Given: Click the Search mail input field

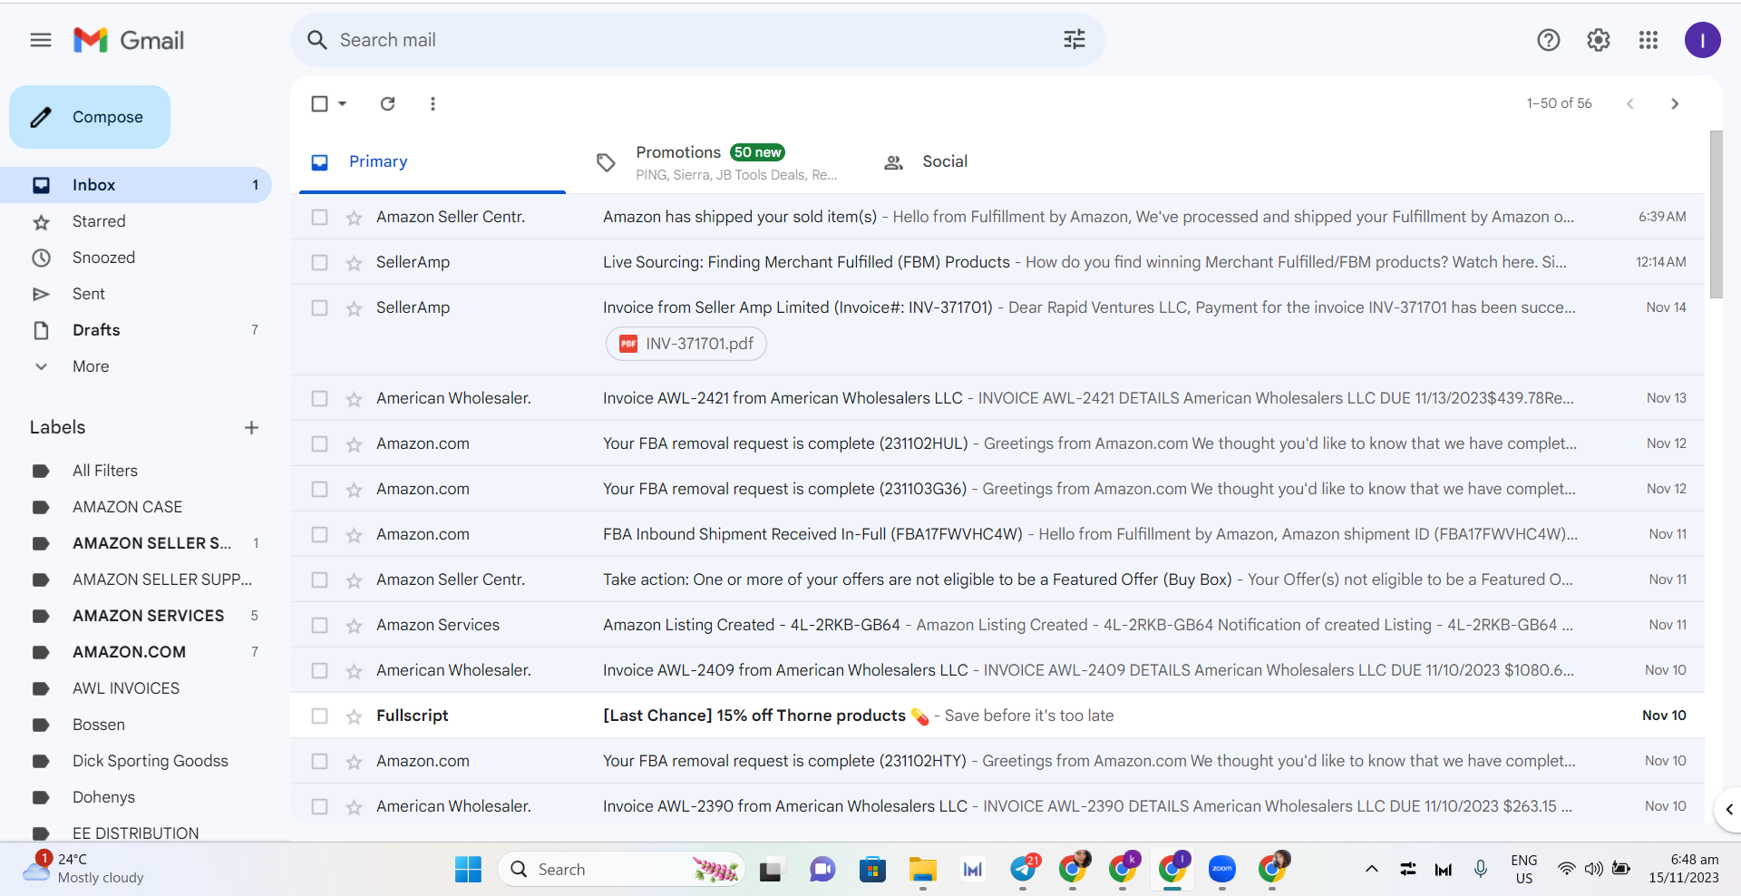Looking at the screenshot, I should [698, 40].
